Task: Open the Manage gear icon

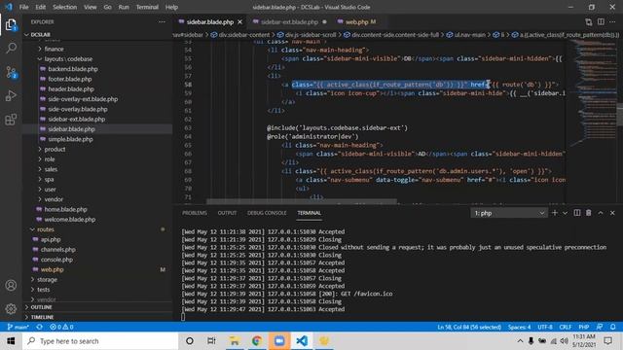Action: (x=11, y=308)
